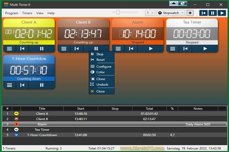Choose Close in the context menu
The image size is (229, 152).
(101, 91)
